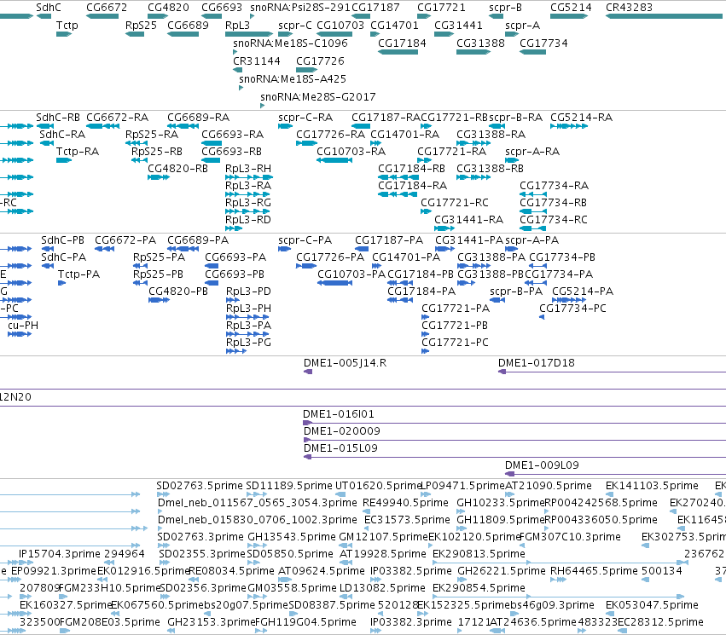
Task: Select protein label scpr-B-PA
Action: (516, 292)
